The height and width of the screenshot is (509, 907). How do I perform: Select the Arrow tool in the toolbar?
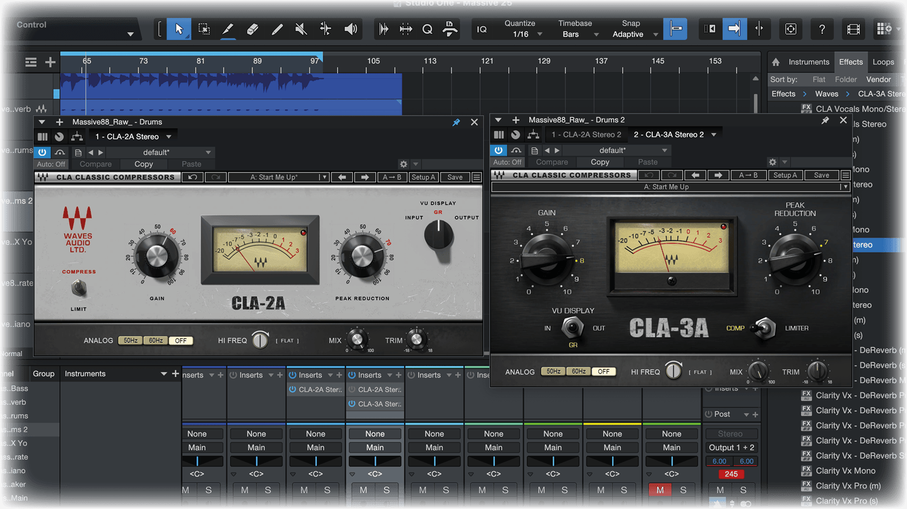pyautogui.click(x=179, y=29)
